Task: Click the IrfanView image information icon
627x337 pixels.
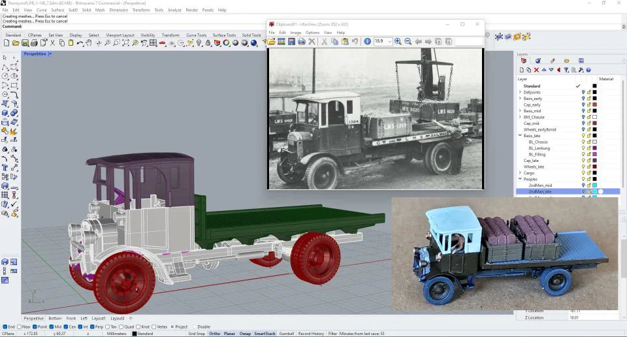Action: (367, 41)
